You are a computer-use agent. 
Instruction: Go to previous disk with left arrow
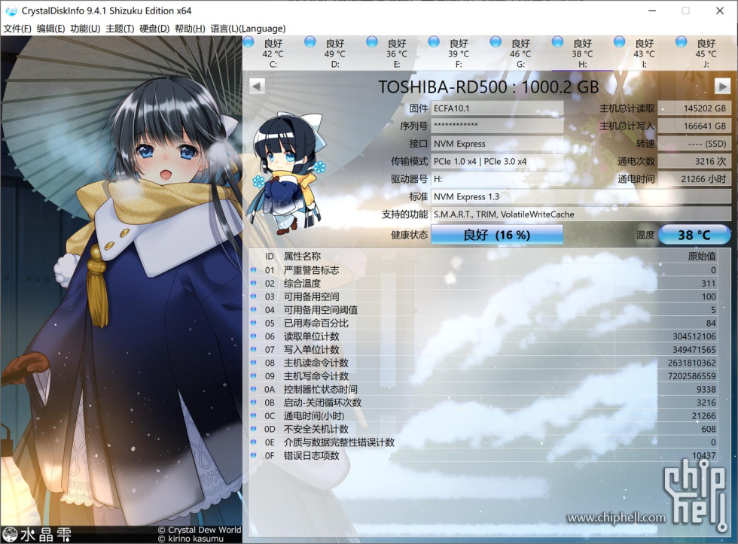tap(257, 86)
